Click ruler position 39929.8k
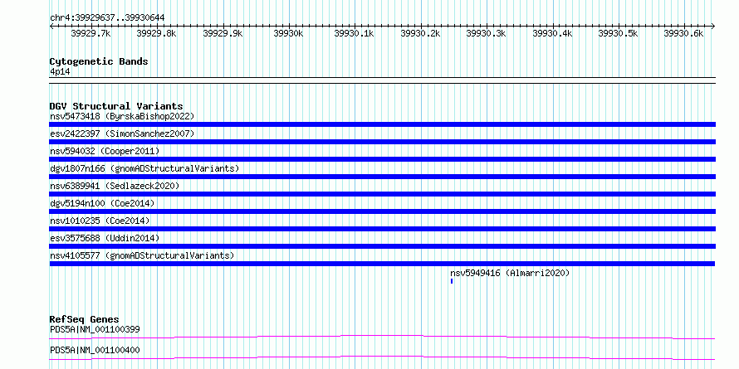This screenshot has height=369, width=739. (156, 33)
